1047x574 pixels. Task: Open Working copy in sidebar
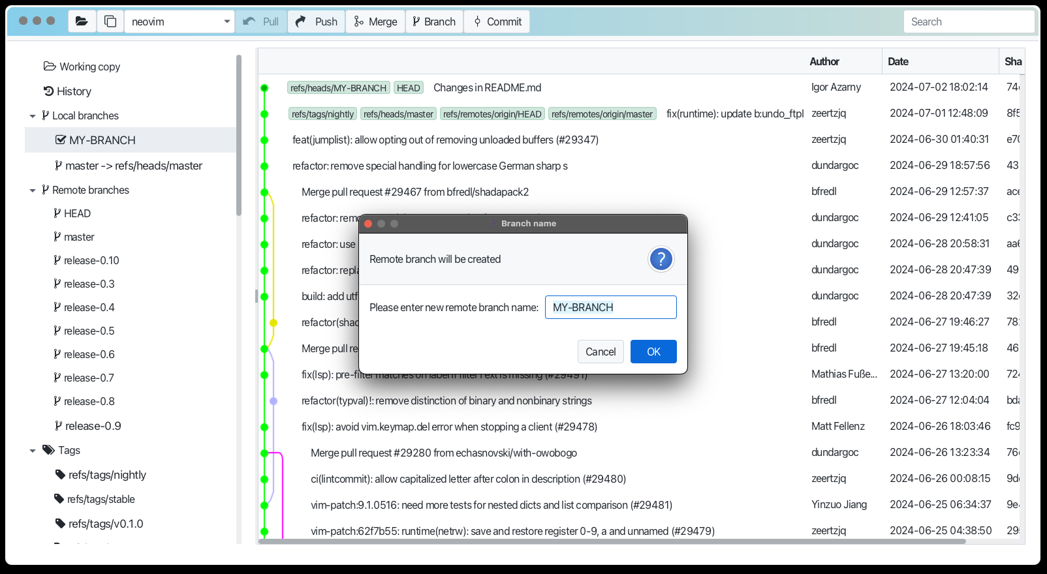coord(82,67)
